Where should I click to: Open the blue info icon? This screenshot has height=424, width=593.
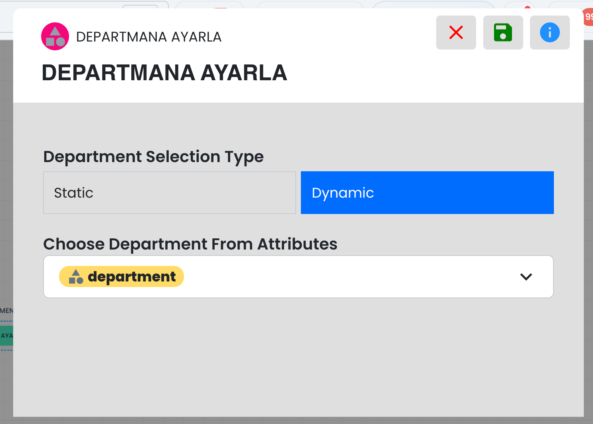pyautogui.click(x=550, y=32)
